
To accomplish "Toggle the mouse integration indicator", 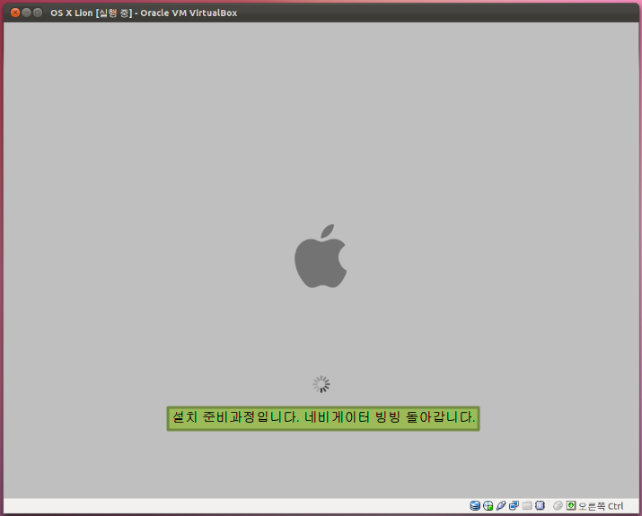I will point(558,506).
